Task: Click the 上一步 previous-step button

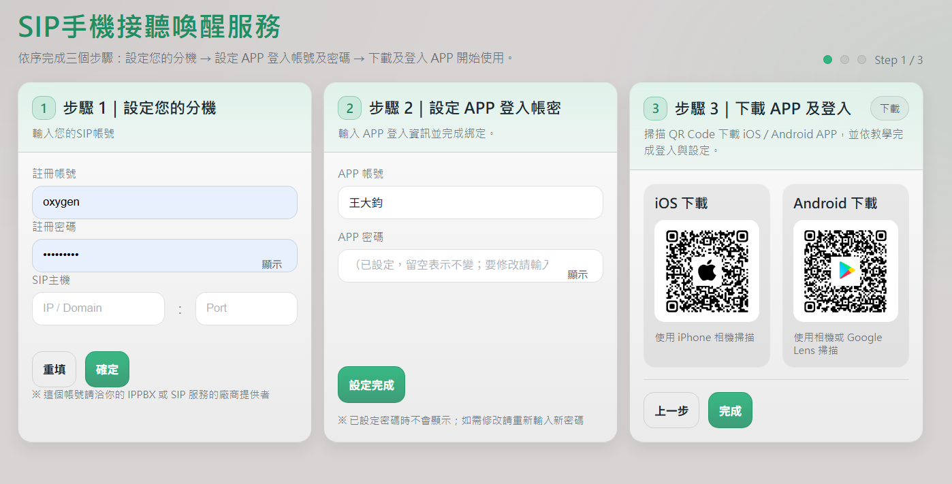Action: [671, 410]
